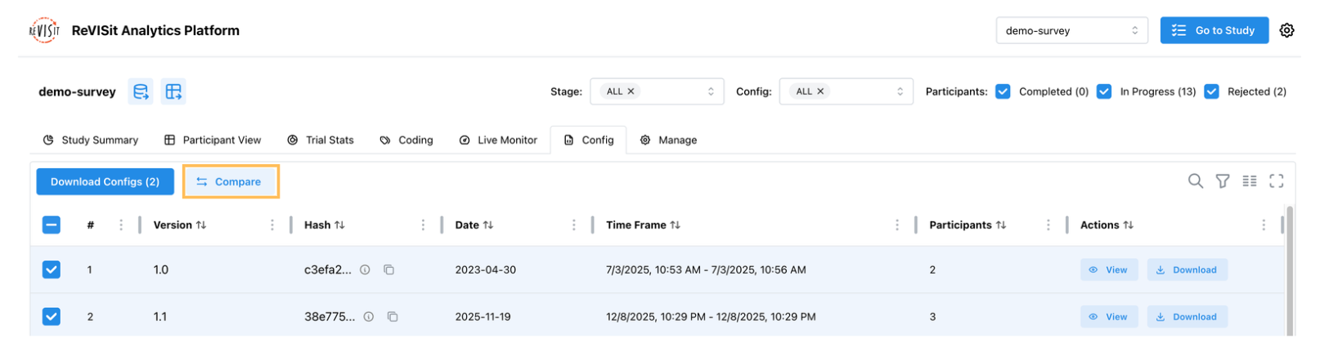The width and height of the screenshot is (1320, 343).
Task: Click the hash text c3efa2...
Action: click(328, 269)
